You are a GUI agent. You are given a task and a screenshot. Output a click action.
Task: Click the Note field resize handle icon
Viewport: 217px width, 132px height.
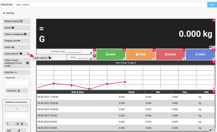(94, 59)
